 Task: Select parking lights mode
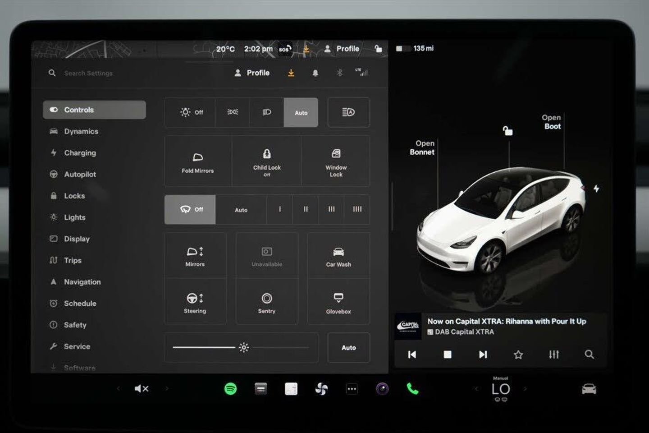(x=233, y=112)
